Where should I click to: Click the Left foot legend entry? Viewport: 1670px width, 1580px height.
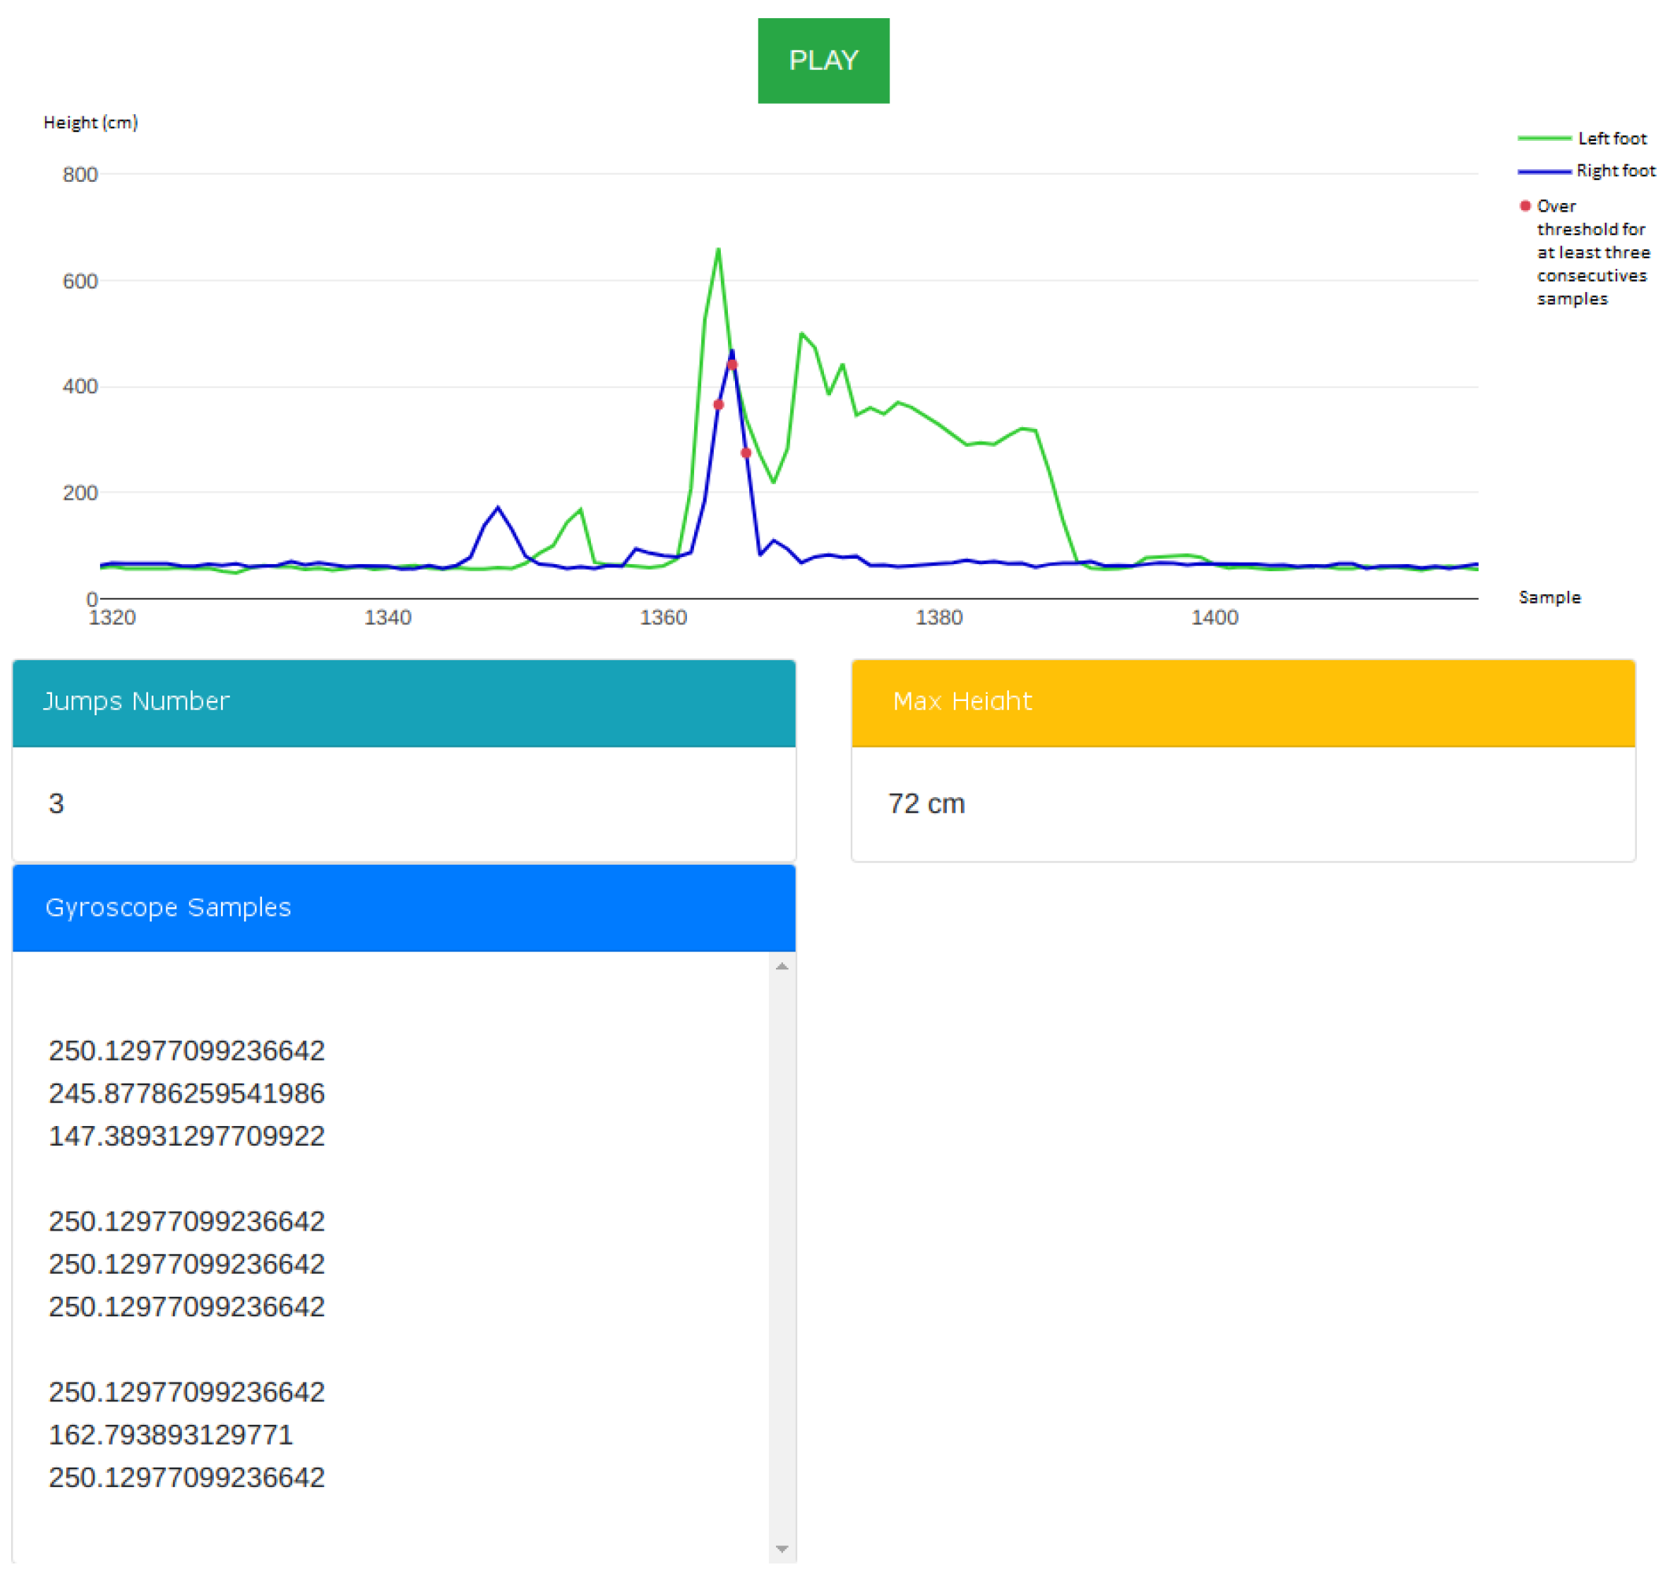[1609, 138]
